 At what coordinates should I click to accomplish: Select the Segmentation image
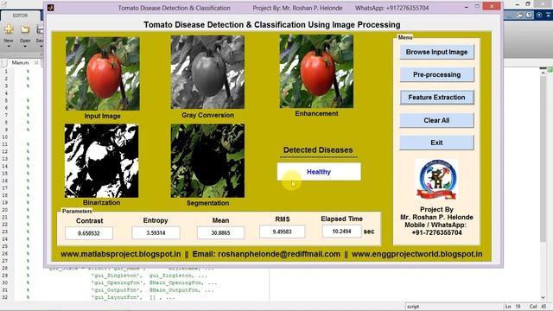click(207, 161)
